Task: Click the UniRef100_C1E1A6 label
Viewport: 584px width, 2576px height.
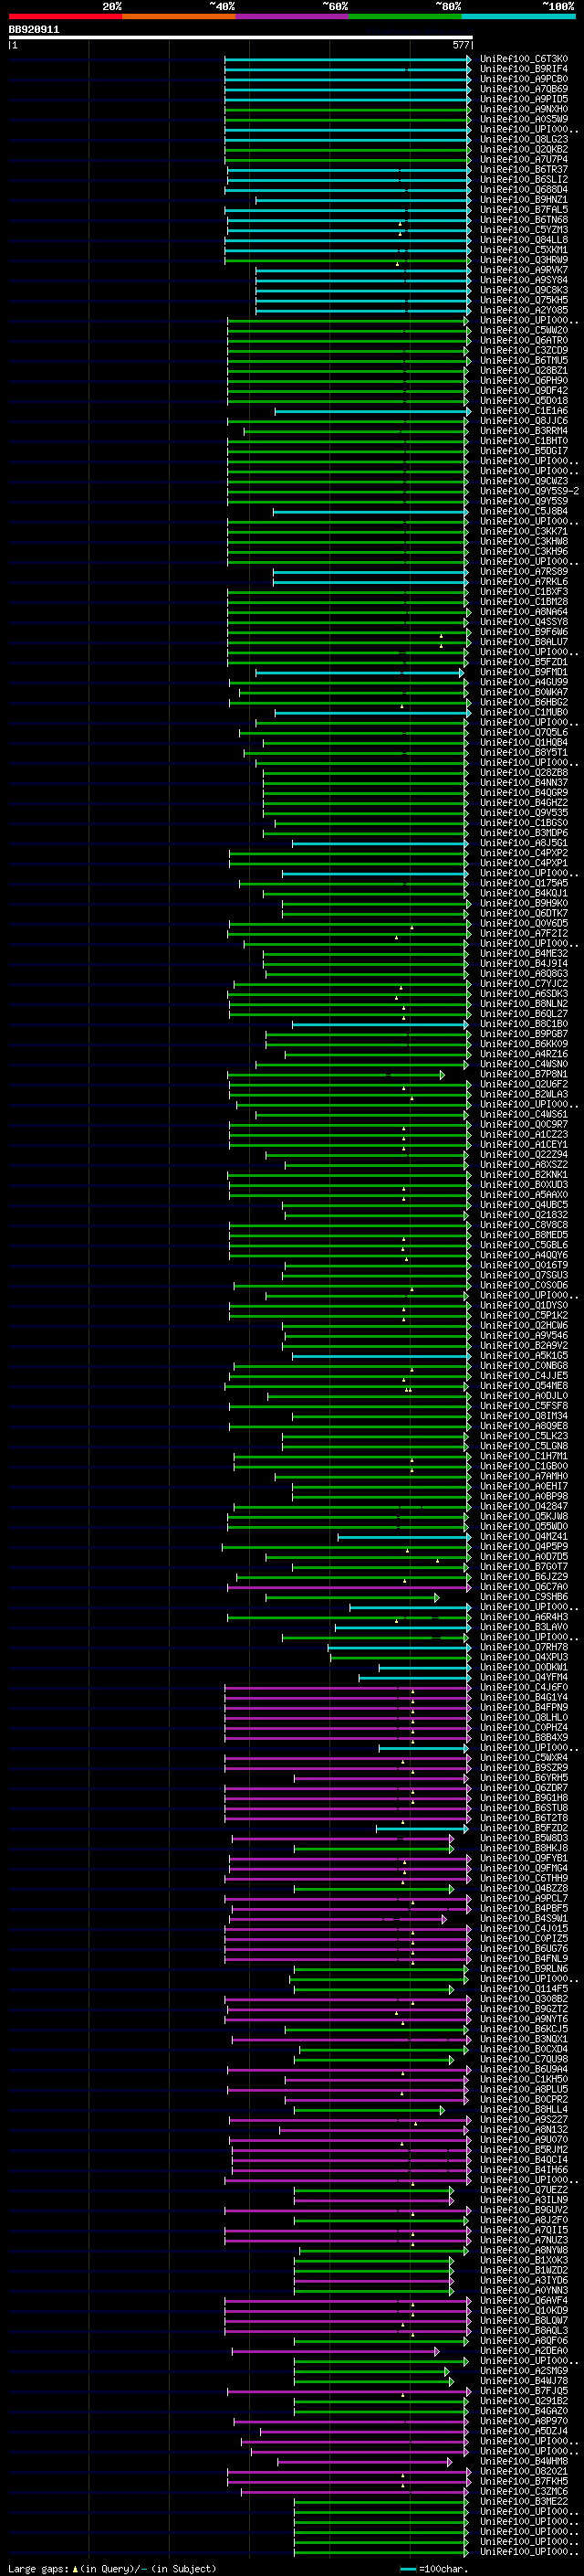Action: 524,411
